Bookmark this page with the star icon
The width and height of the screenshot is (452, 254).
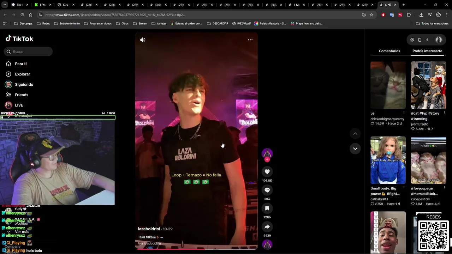pos(371,15)
